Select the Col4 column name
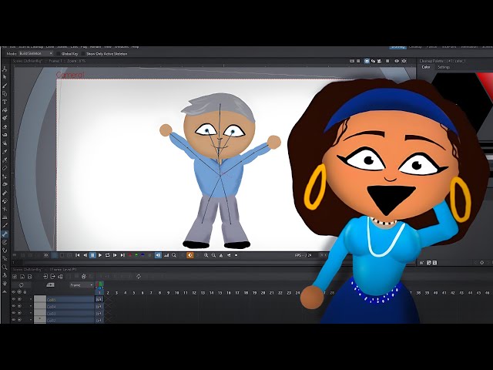Viewport: 493px width, 370px height. pos(52,307)
